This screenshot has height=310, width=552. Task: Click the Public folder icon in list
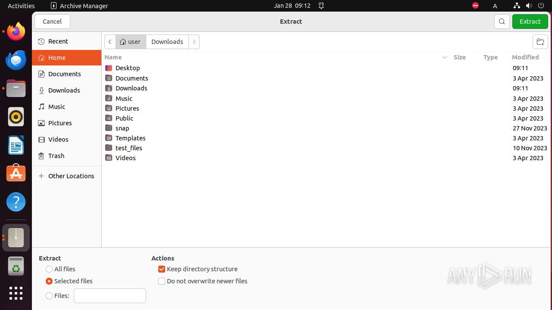point(109,118)
